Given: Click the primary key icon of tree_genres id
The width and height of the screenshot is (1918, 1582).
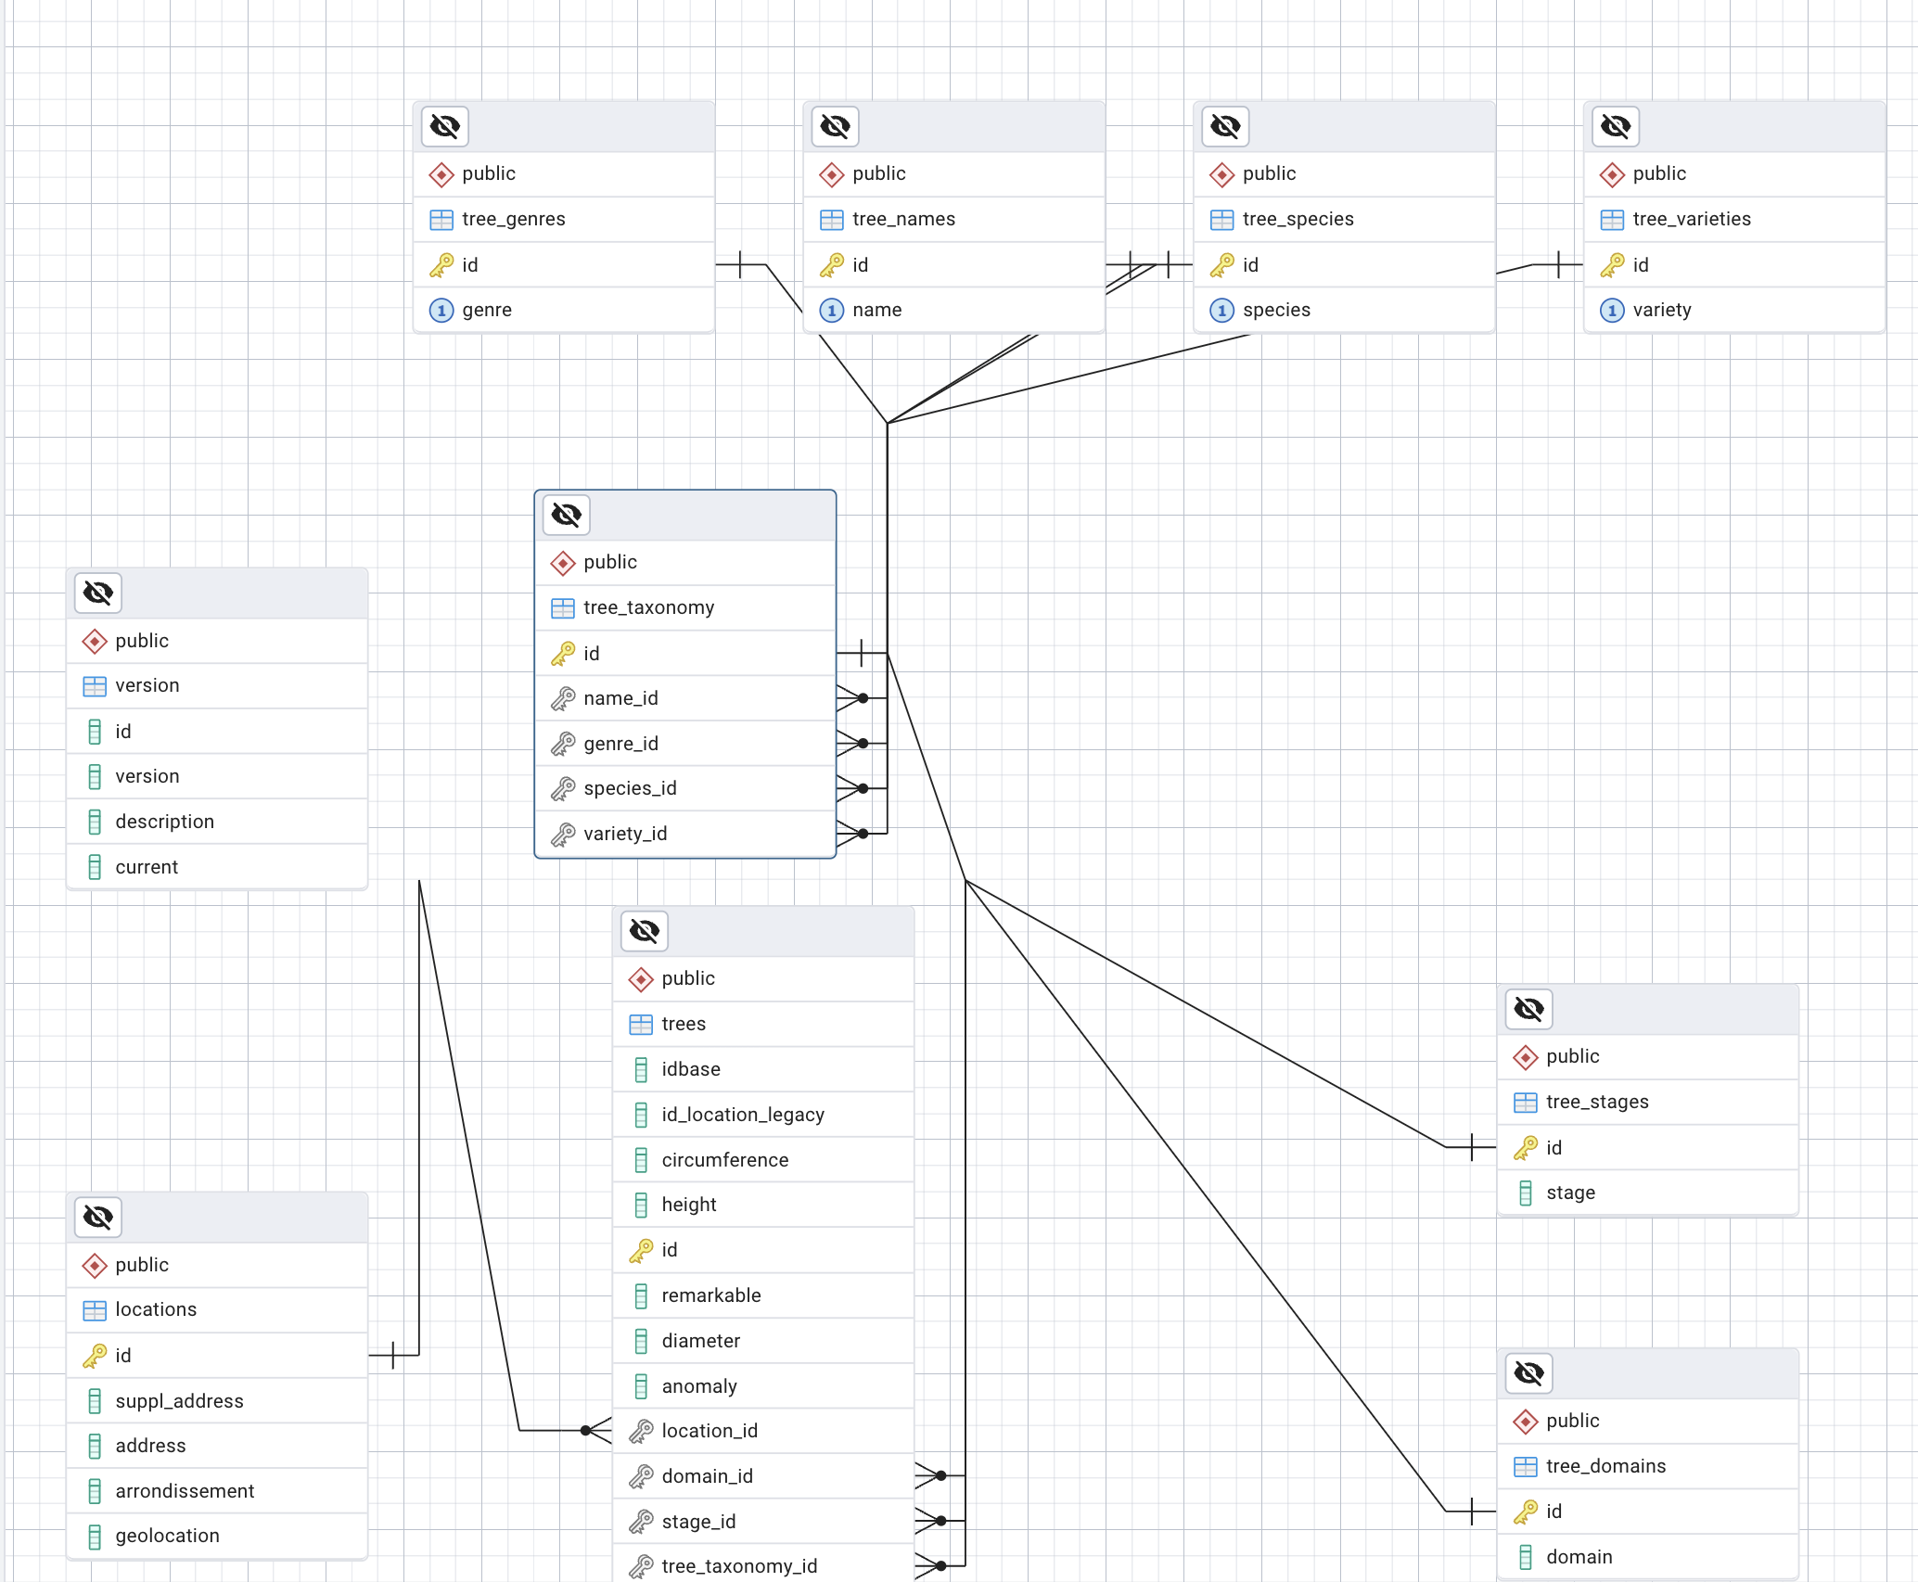Looking at the screenshot, I should [441, 265].
